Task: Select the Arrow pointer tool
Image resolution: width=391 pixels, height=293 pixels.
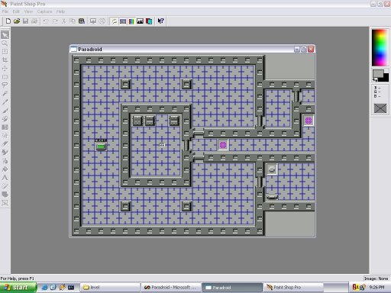Action: [5, 35]
